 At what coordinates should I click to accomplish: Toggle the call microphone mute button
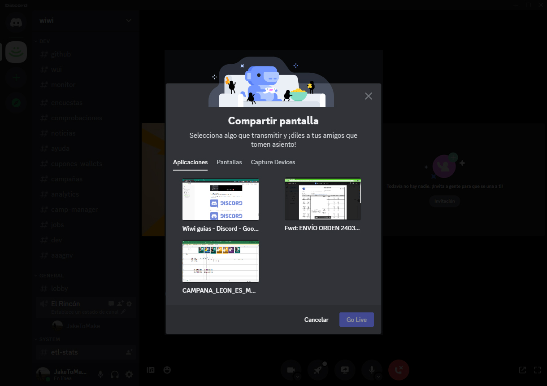click(x=371, y=370)
